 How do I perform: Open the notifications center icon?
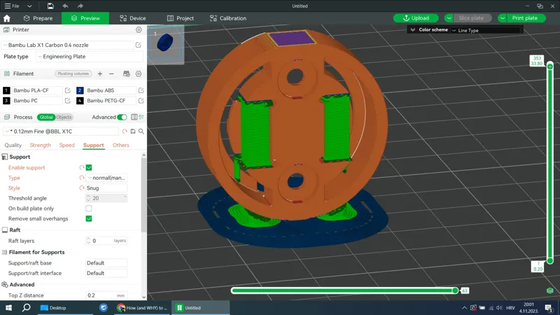point(549,307)
